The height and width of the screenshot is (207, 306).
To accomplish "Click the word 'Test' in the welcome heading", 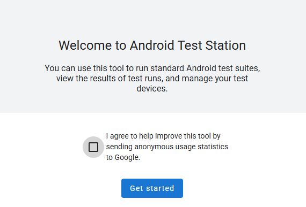I will click(190, 45).
